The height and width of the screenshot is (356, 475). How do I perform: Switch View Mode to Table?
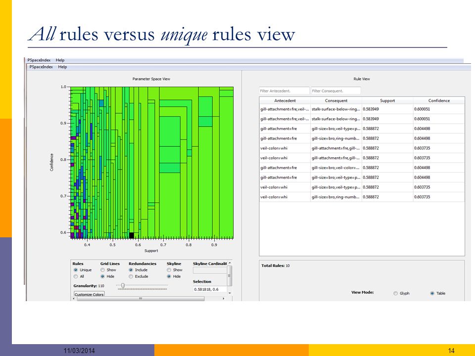click(432, 293)
